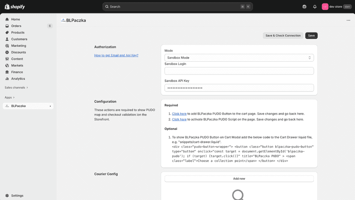Click the Courier Config heading
The image size is (355, 200).
click(106, 174)
